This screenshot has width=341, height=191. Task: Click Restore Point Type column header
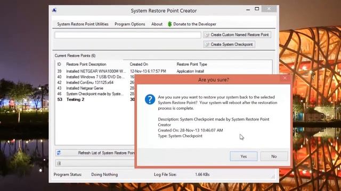[x=192, y=64]
